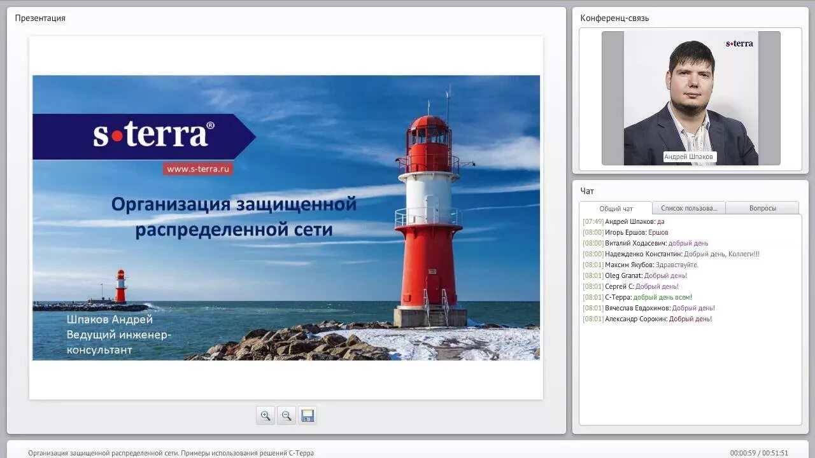Zoom out of the presentation slide
The image size is (815, 458).
coord(287,415)
